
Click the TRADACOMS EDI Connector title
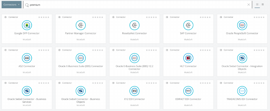click(x=242, y=99)
